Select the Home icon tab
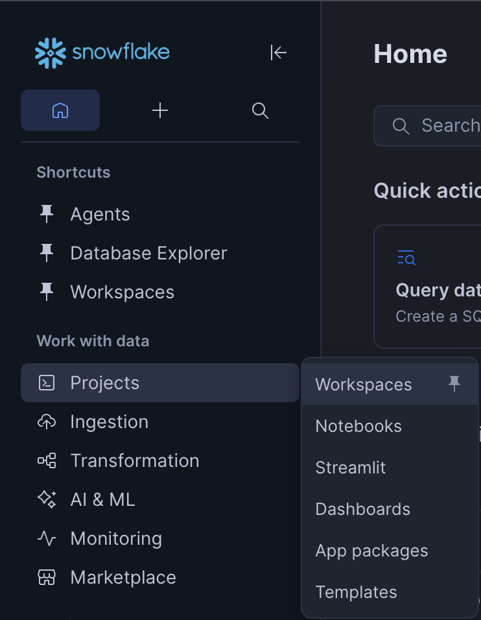 coord(60,110)
